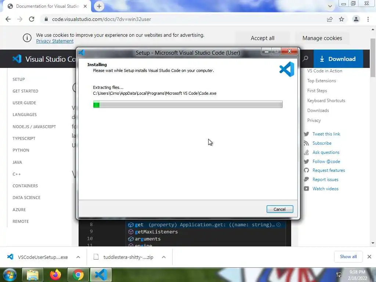
Task: Click Watch videos link
Action: 325,189
